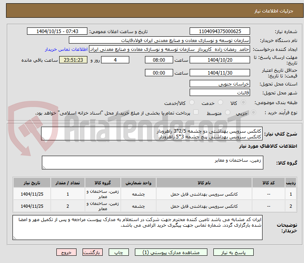Click the شماره نیاز field 1104094375000625

[220, 31]
